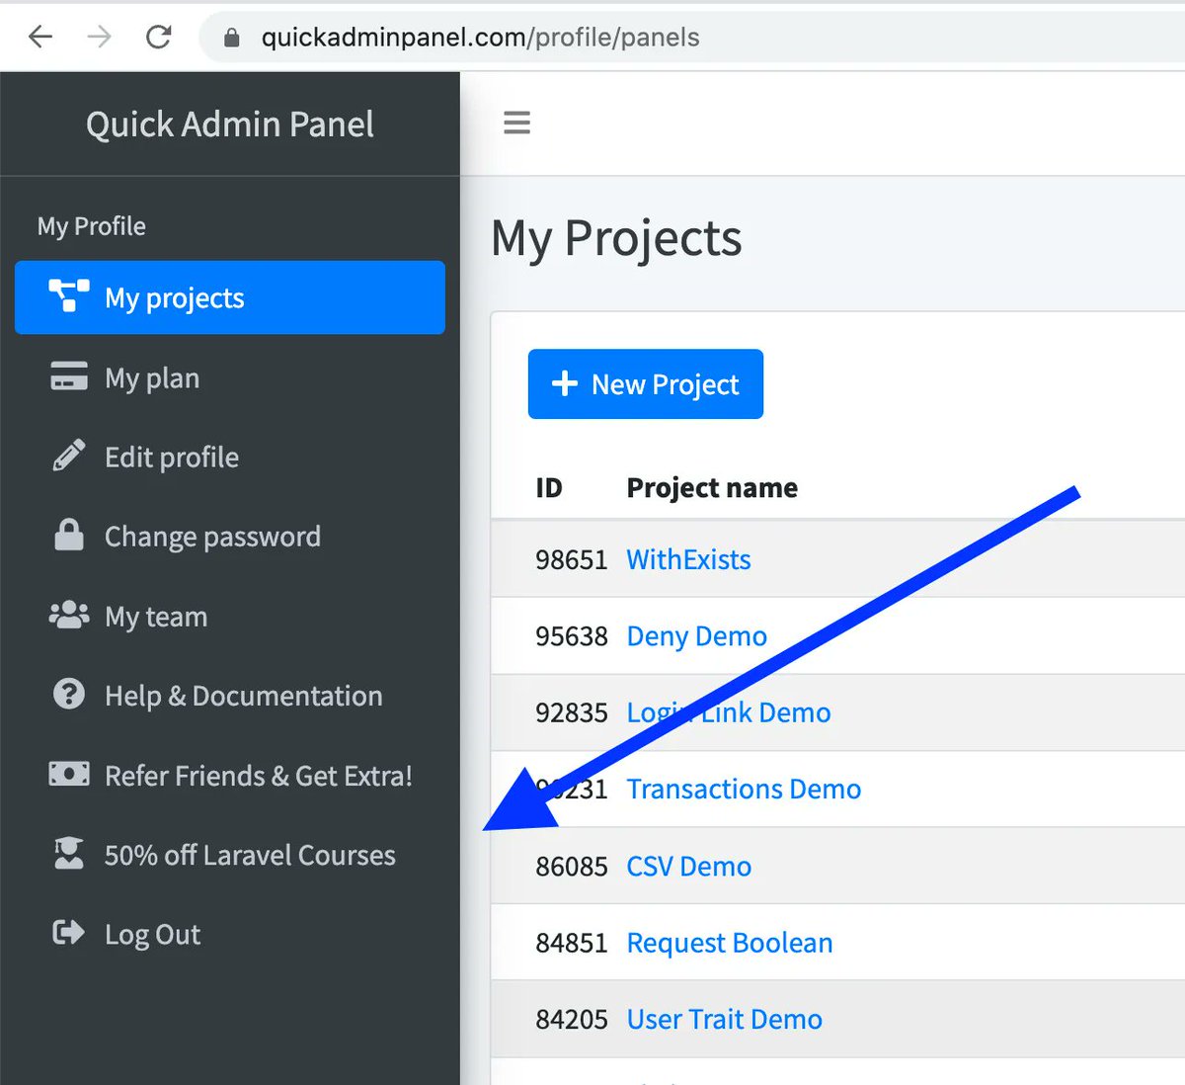The image size is (1185, 1085).
Task: Click the My team people icon
Action: (x=69, y=615)
